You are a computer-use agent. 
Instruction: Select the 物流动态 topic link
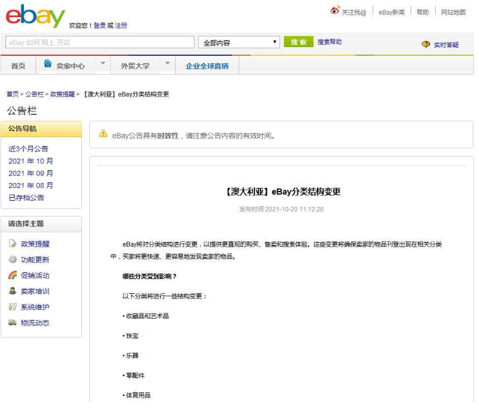pyautogui.click(x=35, y=323)
